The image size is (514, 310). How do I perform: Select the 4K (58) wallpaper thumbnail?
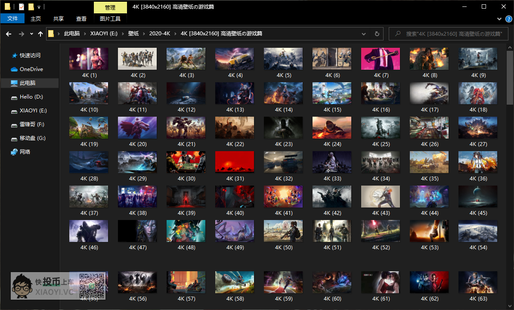(x=235, y=282)
